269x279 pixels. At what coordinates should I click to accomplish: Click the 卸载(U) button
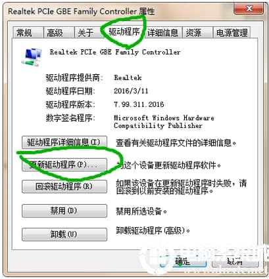point(64,234)
